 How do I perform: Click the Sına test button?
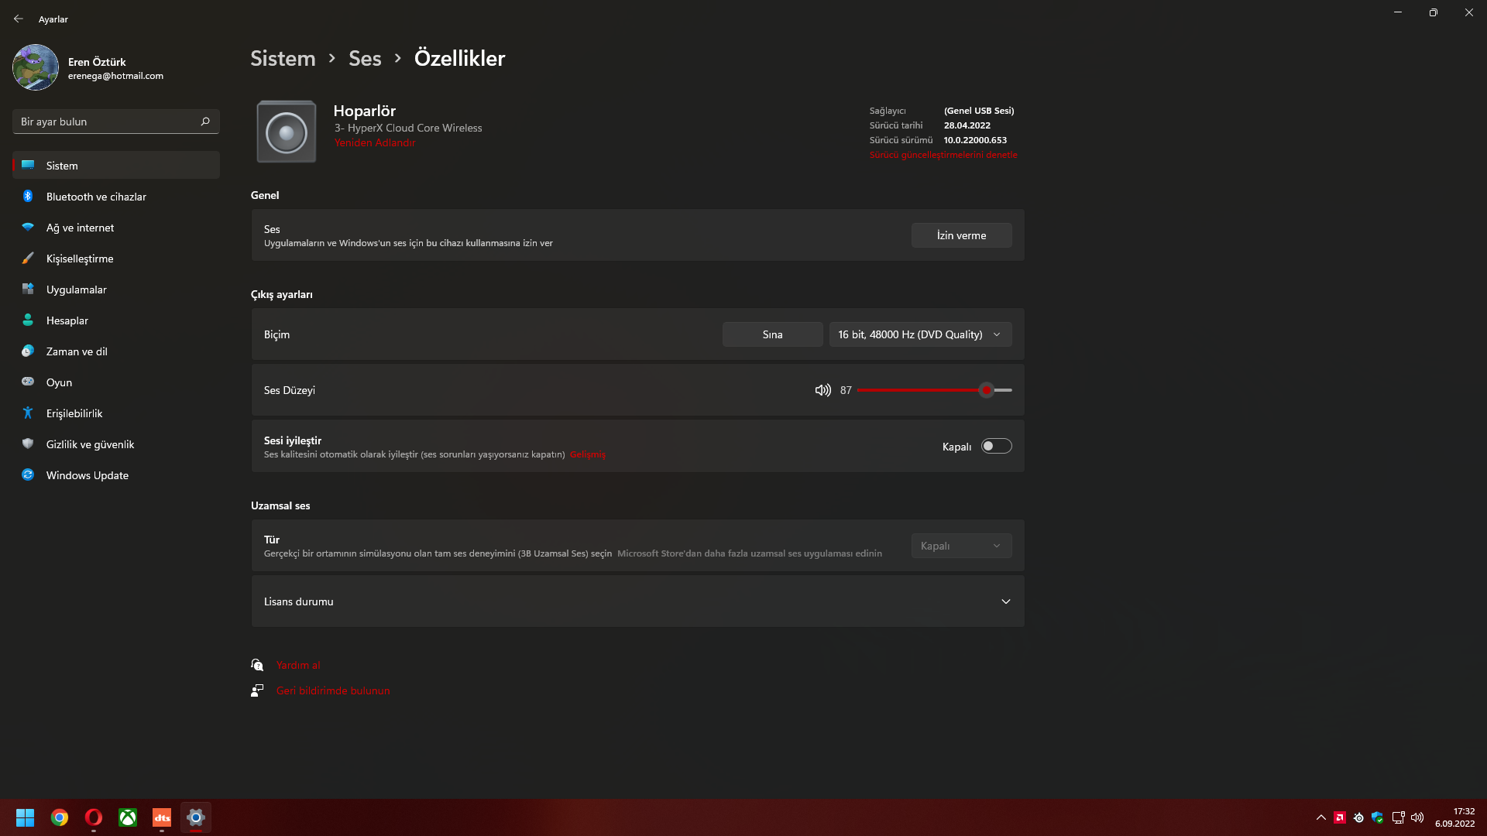[x=772, y=334]
